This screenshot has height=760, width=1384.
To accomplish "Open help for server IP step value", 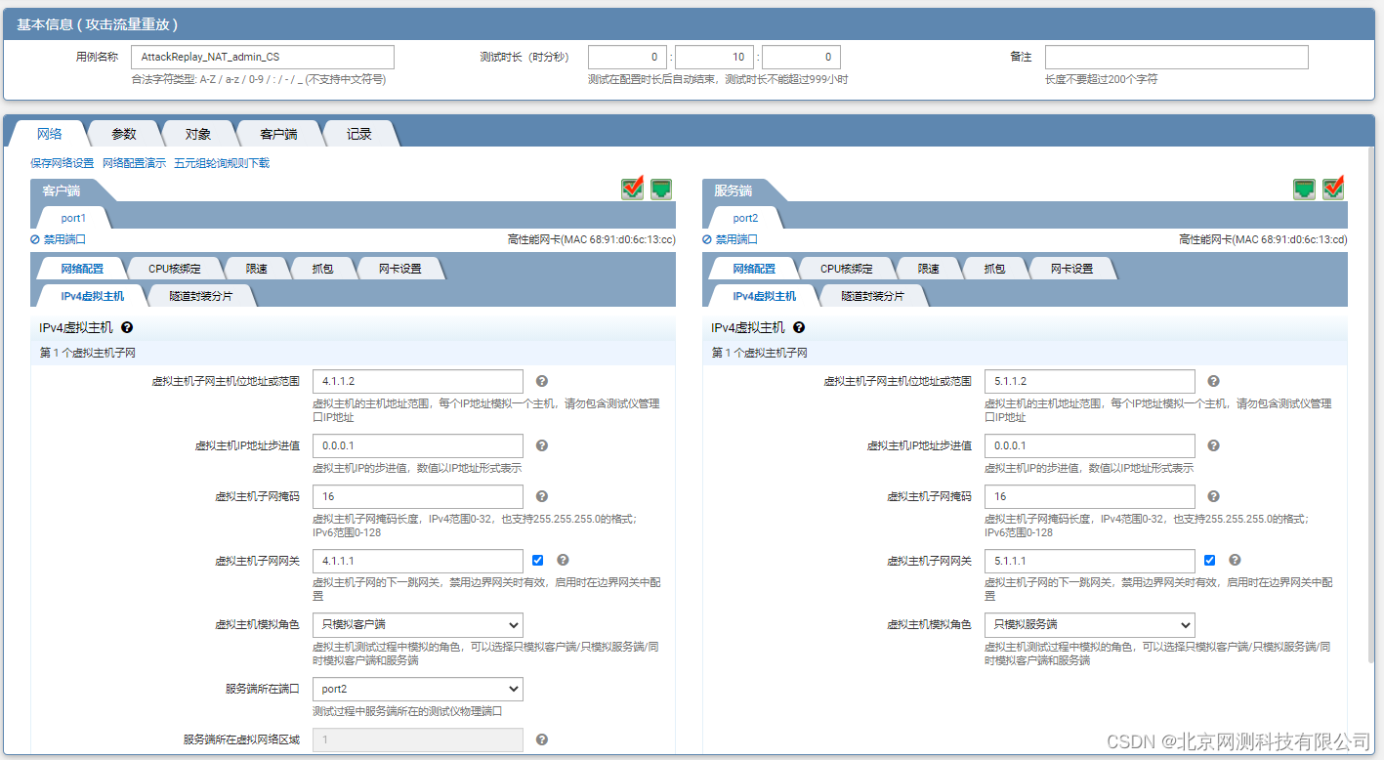I will tap(1214, 445).
